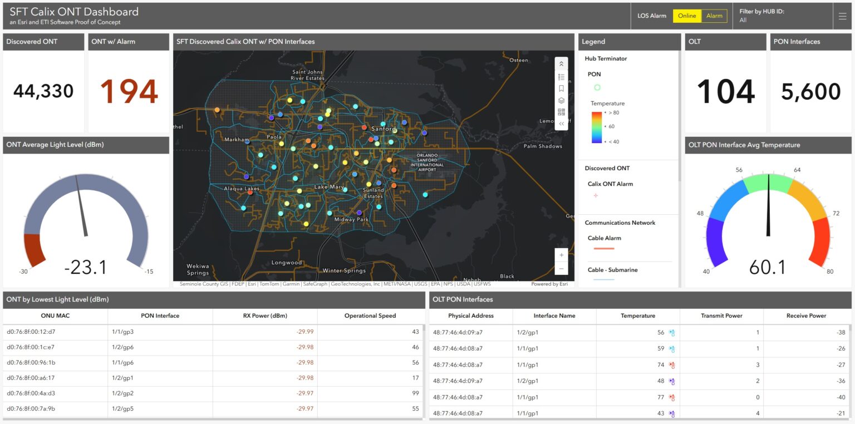Open the map layers tool
Image resolution: width=855 pixels, height=424 pixels.
point(561,100)
